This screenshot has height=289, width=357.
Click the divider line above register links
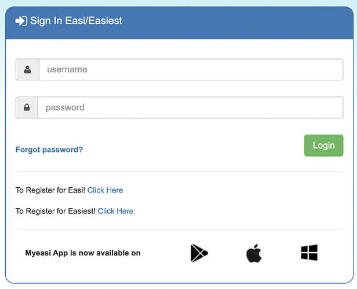click(179, 172)
